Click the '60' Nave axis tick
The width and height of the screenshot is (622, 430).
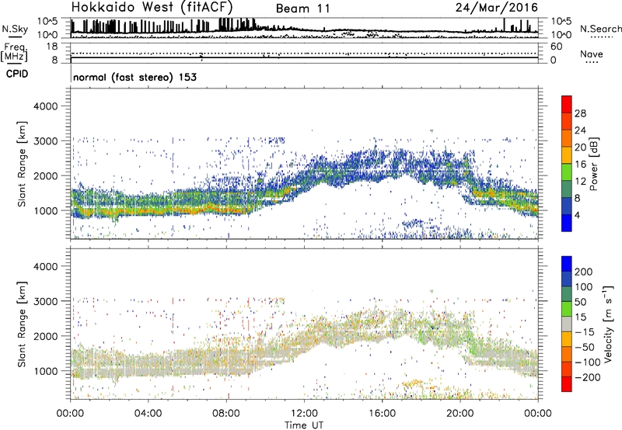point(556,47)
